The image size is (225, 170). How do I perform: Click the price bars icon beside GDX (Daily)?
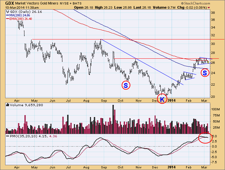(x=8, y=12)
